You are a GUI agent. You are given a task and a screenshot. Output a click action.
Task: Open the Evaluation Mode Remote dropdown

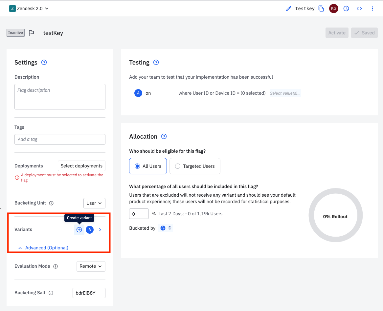[91, 266]
